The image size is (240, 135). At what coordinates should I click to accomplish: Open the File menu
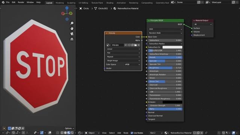coord(7,2)
